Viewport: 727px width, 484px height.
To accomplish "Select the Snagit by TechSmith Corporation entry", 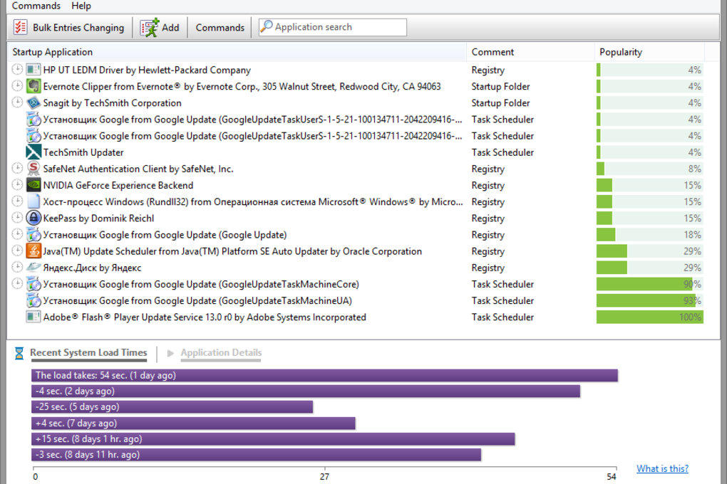I will [x=112, y=102].
